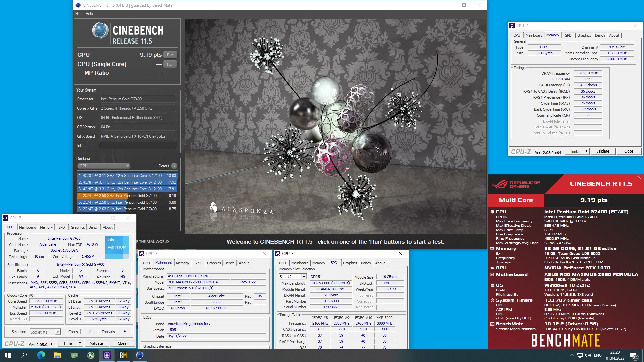Open the Windows Start menu
644x362 pixels.
tap(8, 355)
